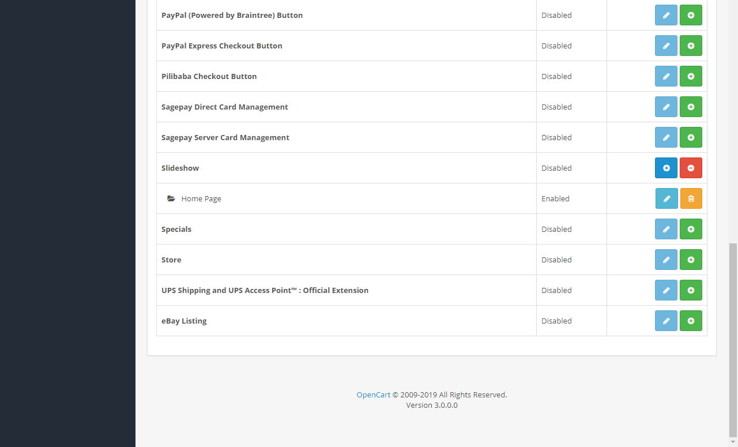Install Sagepay Server Card Management extension
Image resolution: width=738 pixels, height=447 pixels.
pos(691,137)
